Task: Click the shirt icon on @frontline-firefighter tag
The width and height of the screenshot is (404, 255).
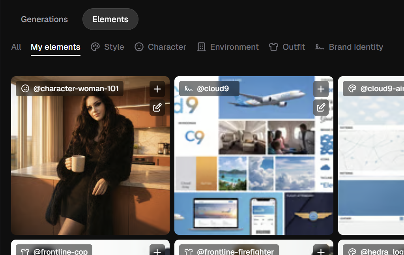Action: coord(188,252)
